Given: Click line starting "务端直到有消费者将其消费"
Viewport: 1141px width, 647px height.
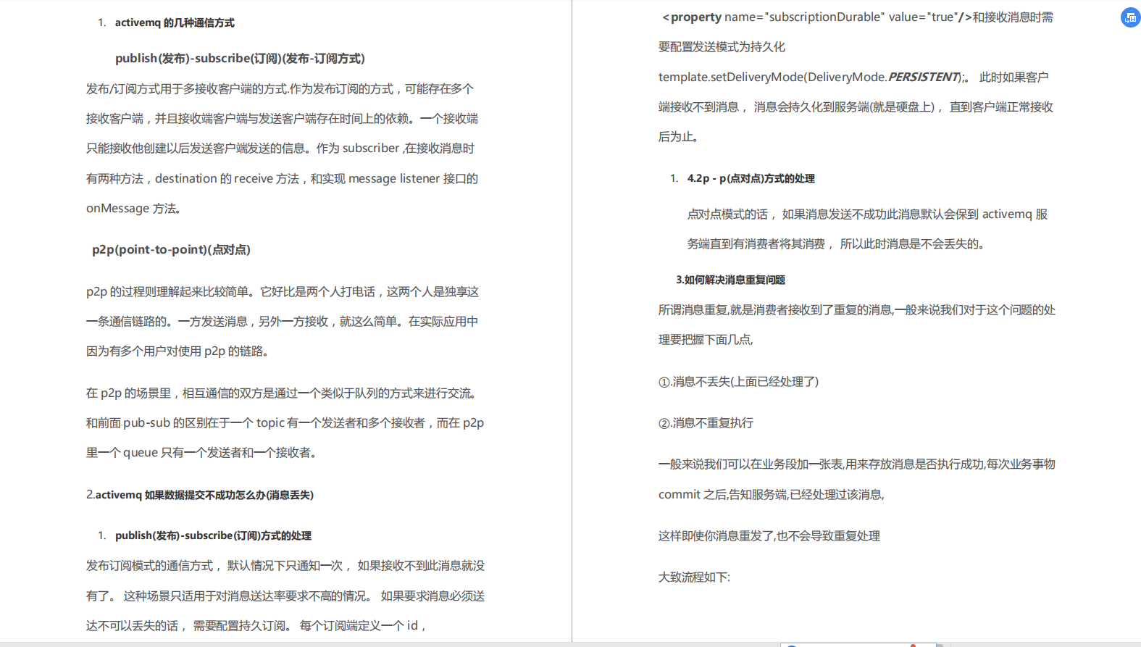Looking at the screenshot, I should pyautogui.click(x=837, y=243).
